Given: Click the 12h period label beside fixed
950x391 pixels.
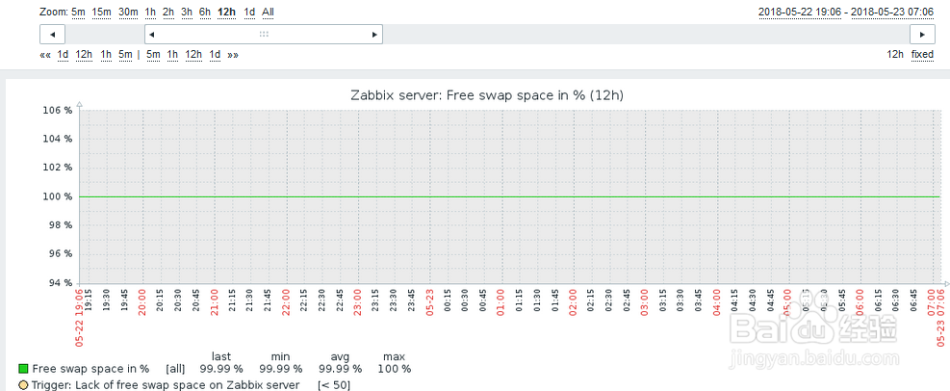Looking at the screenshot, I should (x=895, y=55).
